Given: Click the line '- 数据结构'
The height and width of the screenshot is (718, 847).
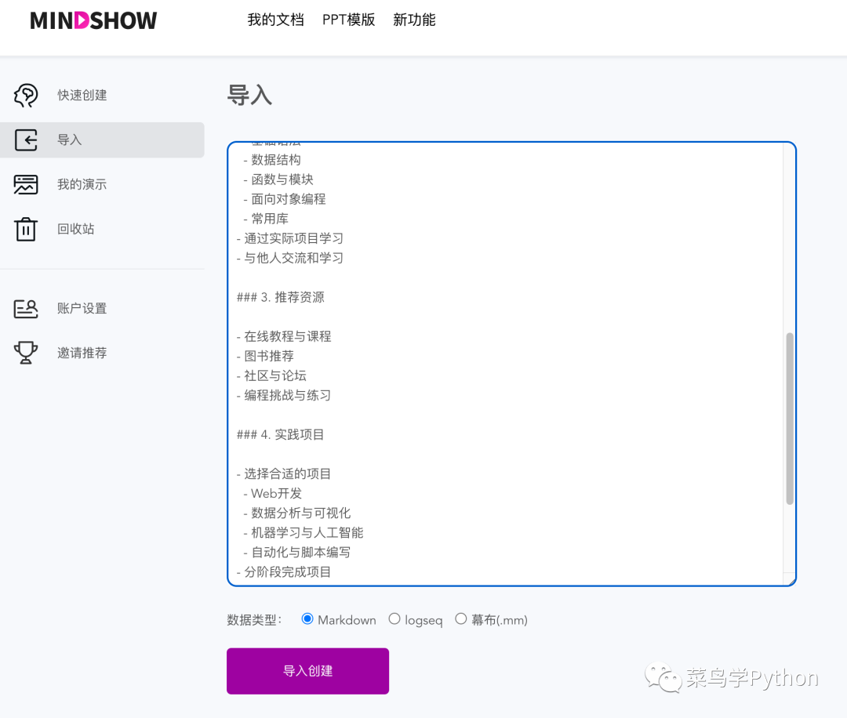Looking at the screenshot, I should pyautogui.click(x=271, y=160).
